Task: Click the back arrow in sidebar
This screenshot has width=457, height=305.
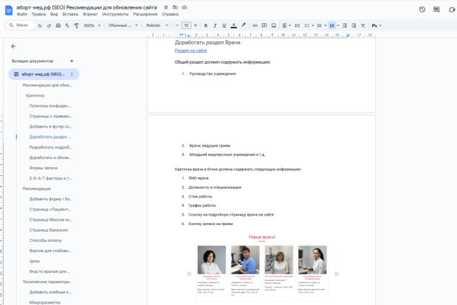Action: coord(14,46)
